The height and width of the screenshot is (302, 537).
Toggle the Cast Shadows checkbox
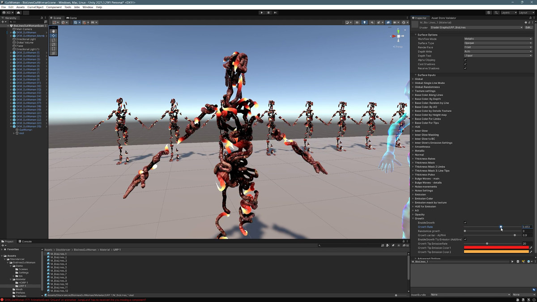point(465,64)
